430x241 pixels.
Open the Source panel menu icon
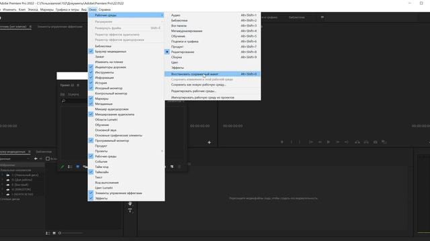[30, 27]
